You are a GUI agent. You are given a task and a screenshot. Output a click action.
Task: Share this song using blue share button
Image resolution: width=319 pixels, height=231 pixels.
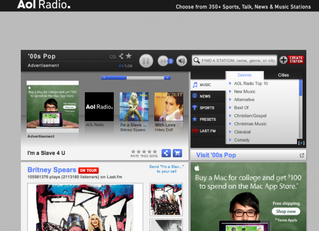[166, 153]
